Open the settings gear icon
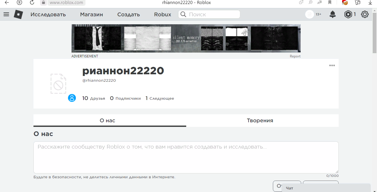377x192 pixels. [x=365, y=14]
